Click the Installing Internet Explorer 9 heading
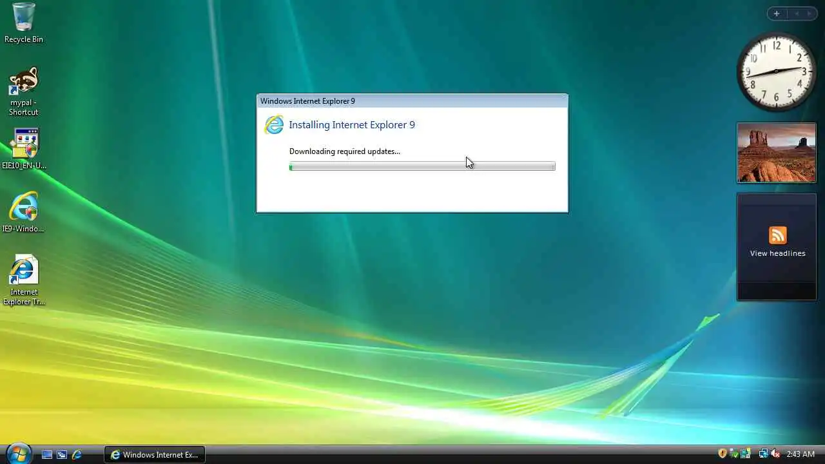This screenshot has width=825, height=464. click(352, 125)
